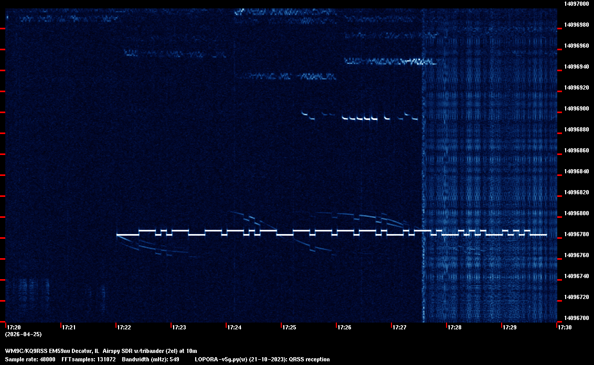Click the 14096900 frequency scale label

pyautogui.click(x=576, y=108)
